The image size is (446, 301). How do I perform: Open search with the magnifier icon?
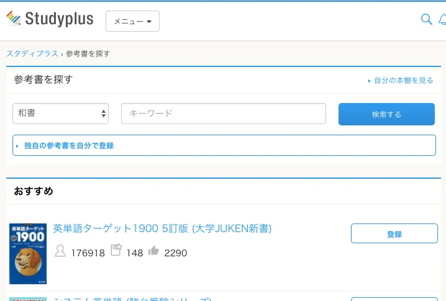[426, 20]
